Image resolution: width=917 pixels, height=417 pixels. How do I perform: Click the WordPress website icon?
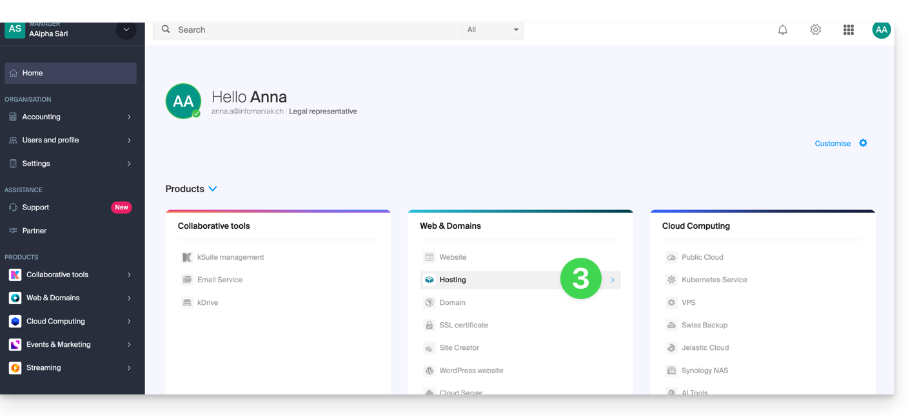pyautogui.click(x=429, y=371)
